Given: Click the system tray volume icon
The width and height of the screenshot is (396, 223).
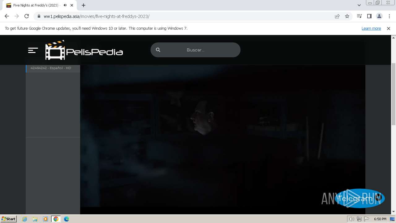Looking at the screenshot, I should pos(351,219).
